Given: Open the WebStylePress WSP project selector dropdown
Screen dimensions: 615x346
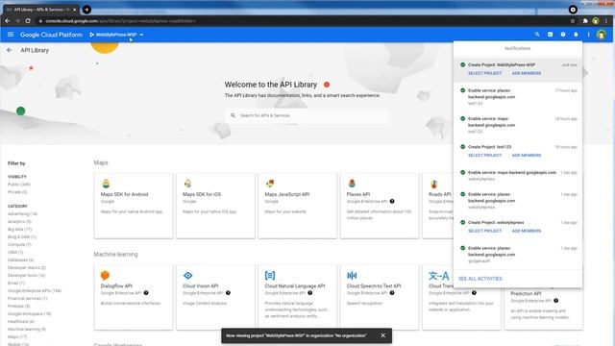Looking at the screenshot, I should (x=116, y=35).
